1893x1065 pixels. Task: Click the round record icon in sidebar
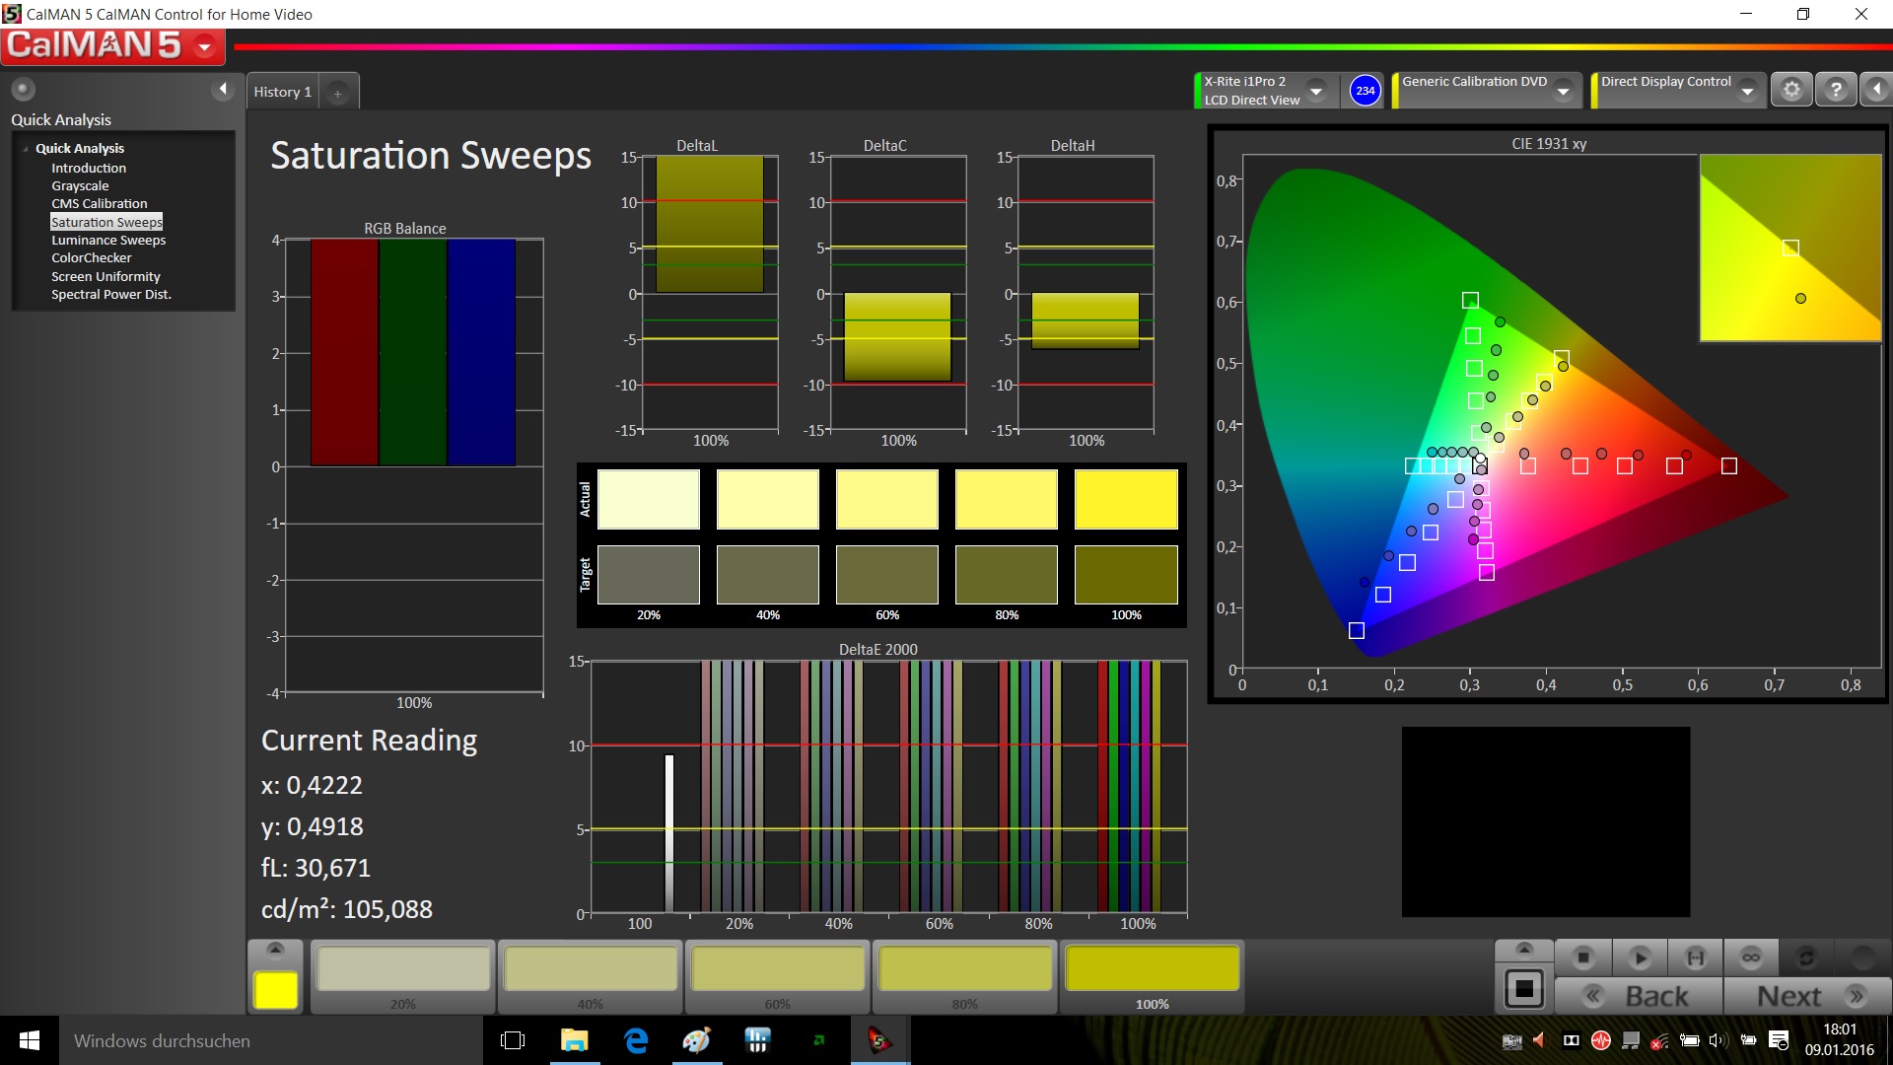(23, 90)
